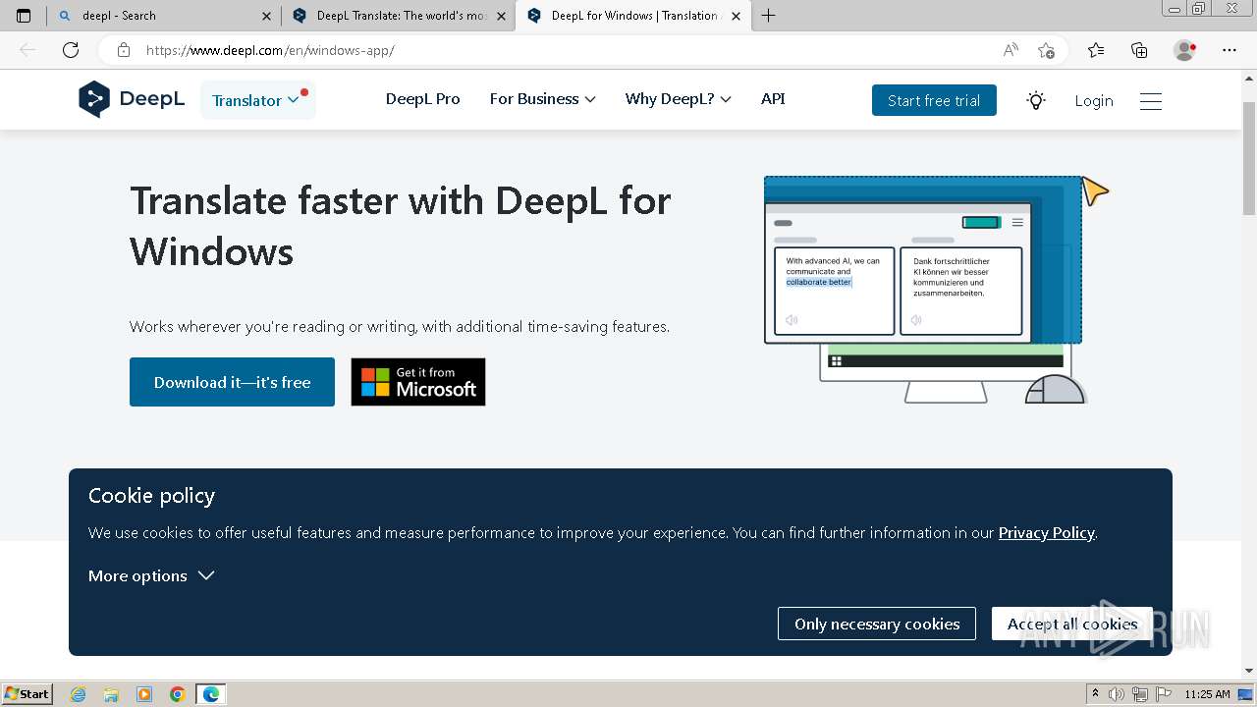Expand the Why DeepL? menu
This screenshot has height=707, width=1257.
pos(678,99)
